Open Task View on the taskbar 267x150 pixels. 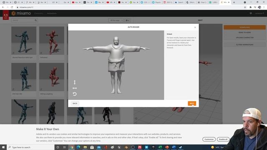[x=65, y=147]
